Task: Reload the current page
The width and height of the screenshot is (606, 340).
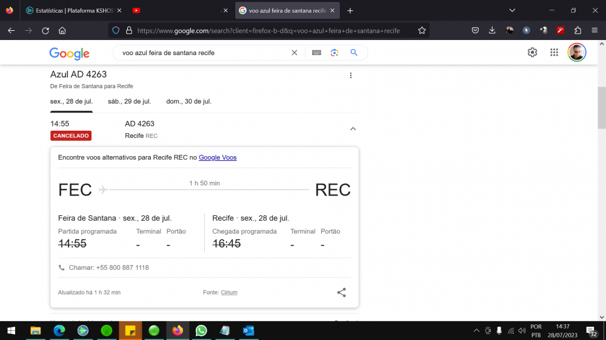Action: point(45,30)
